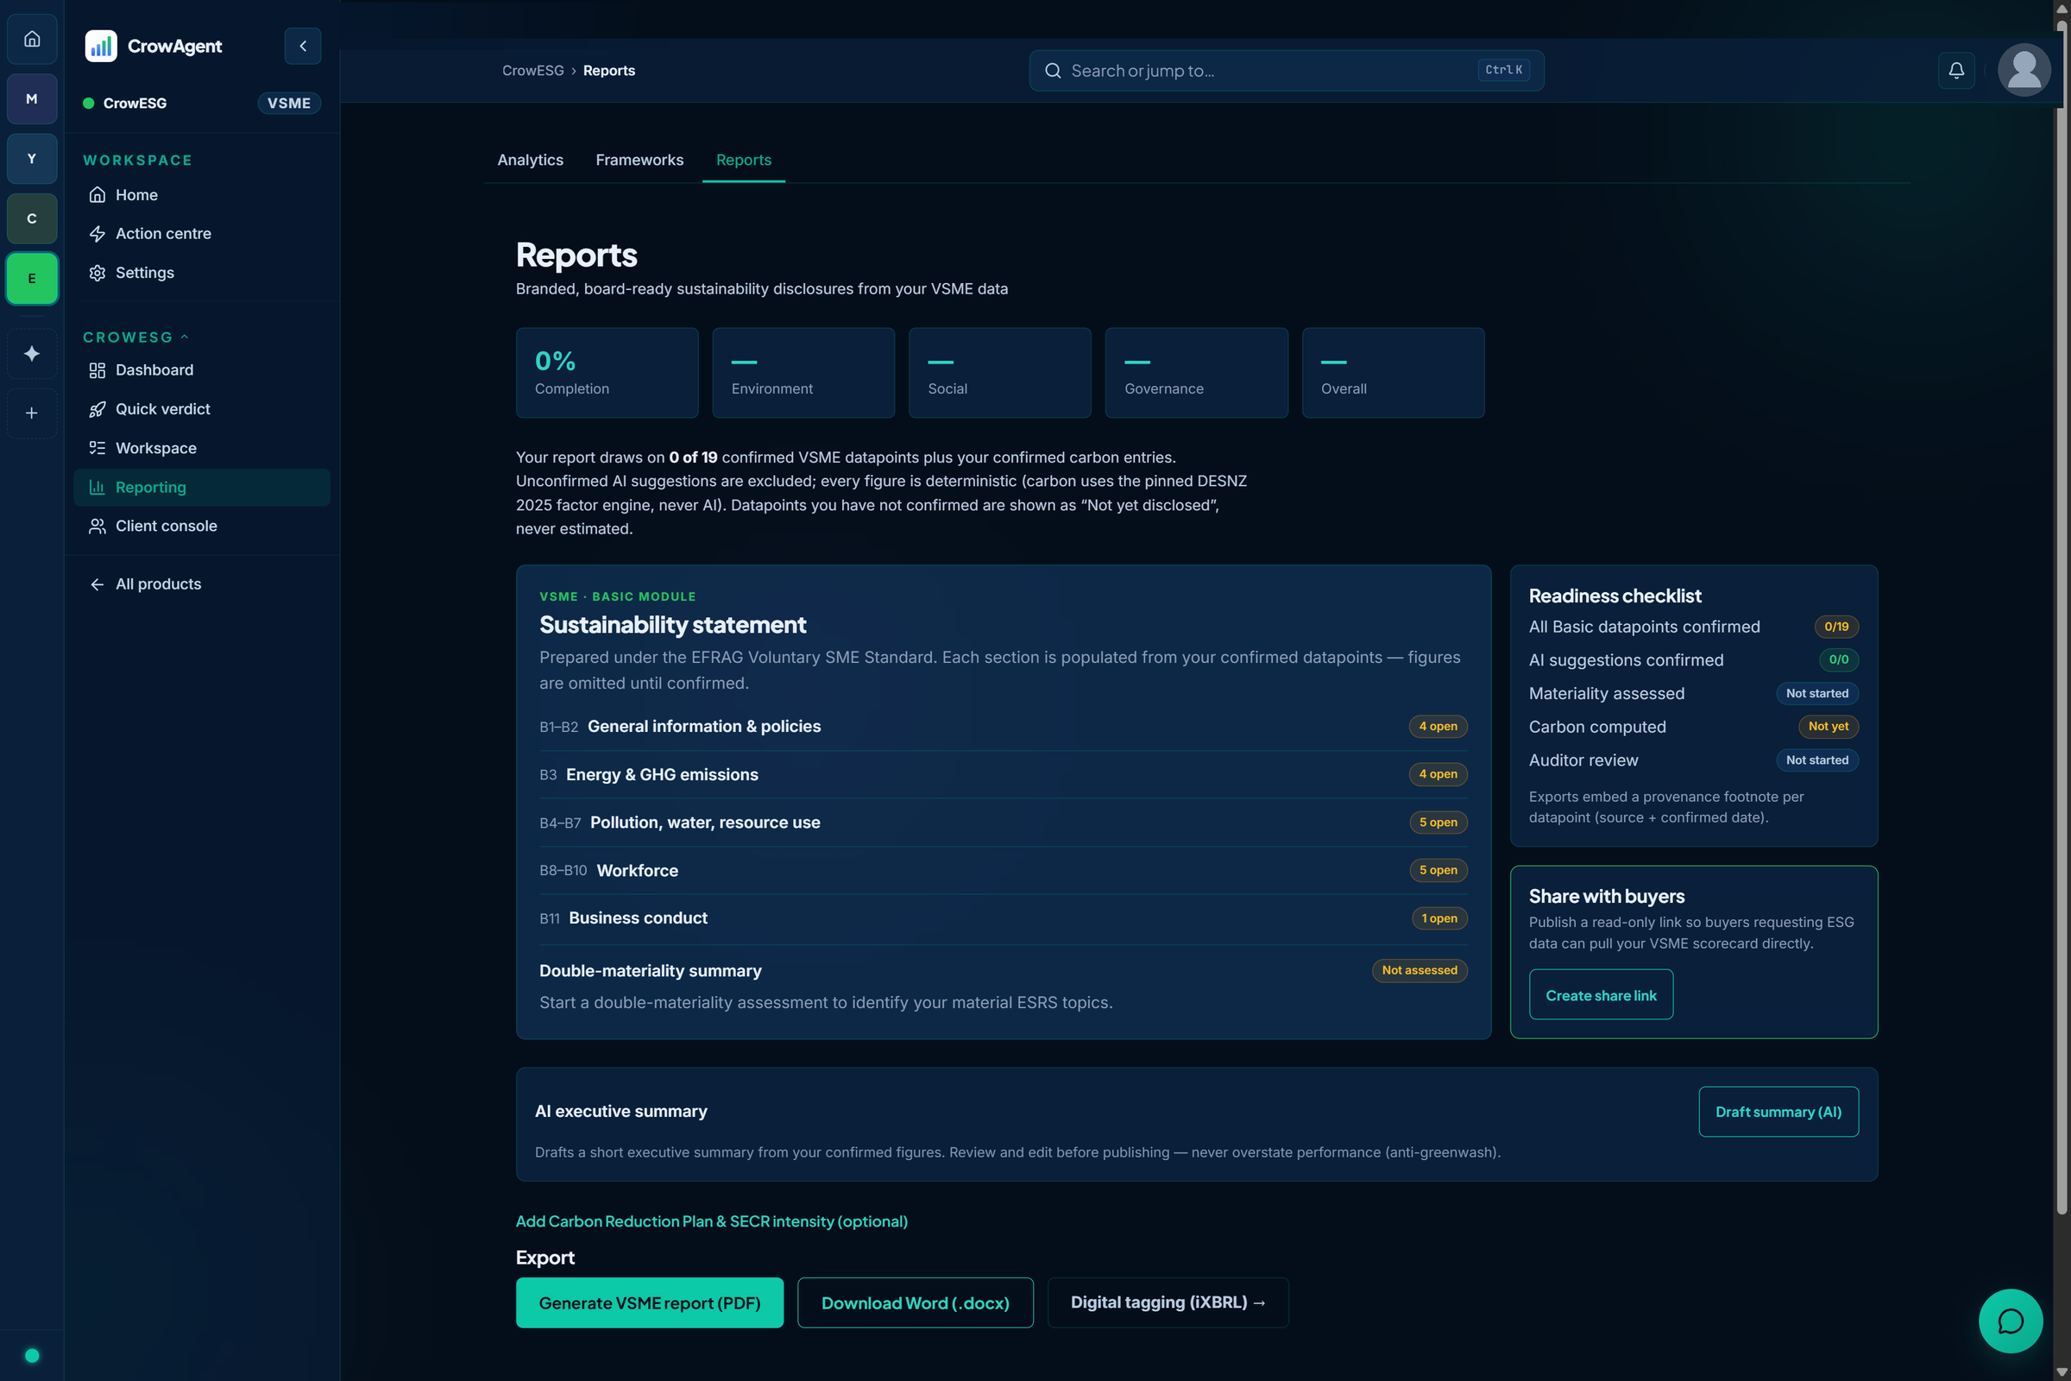Click Generate VSME report (PDF)

[x=649, y=1302]
